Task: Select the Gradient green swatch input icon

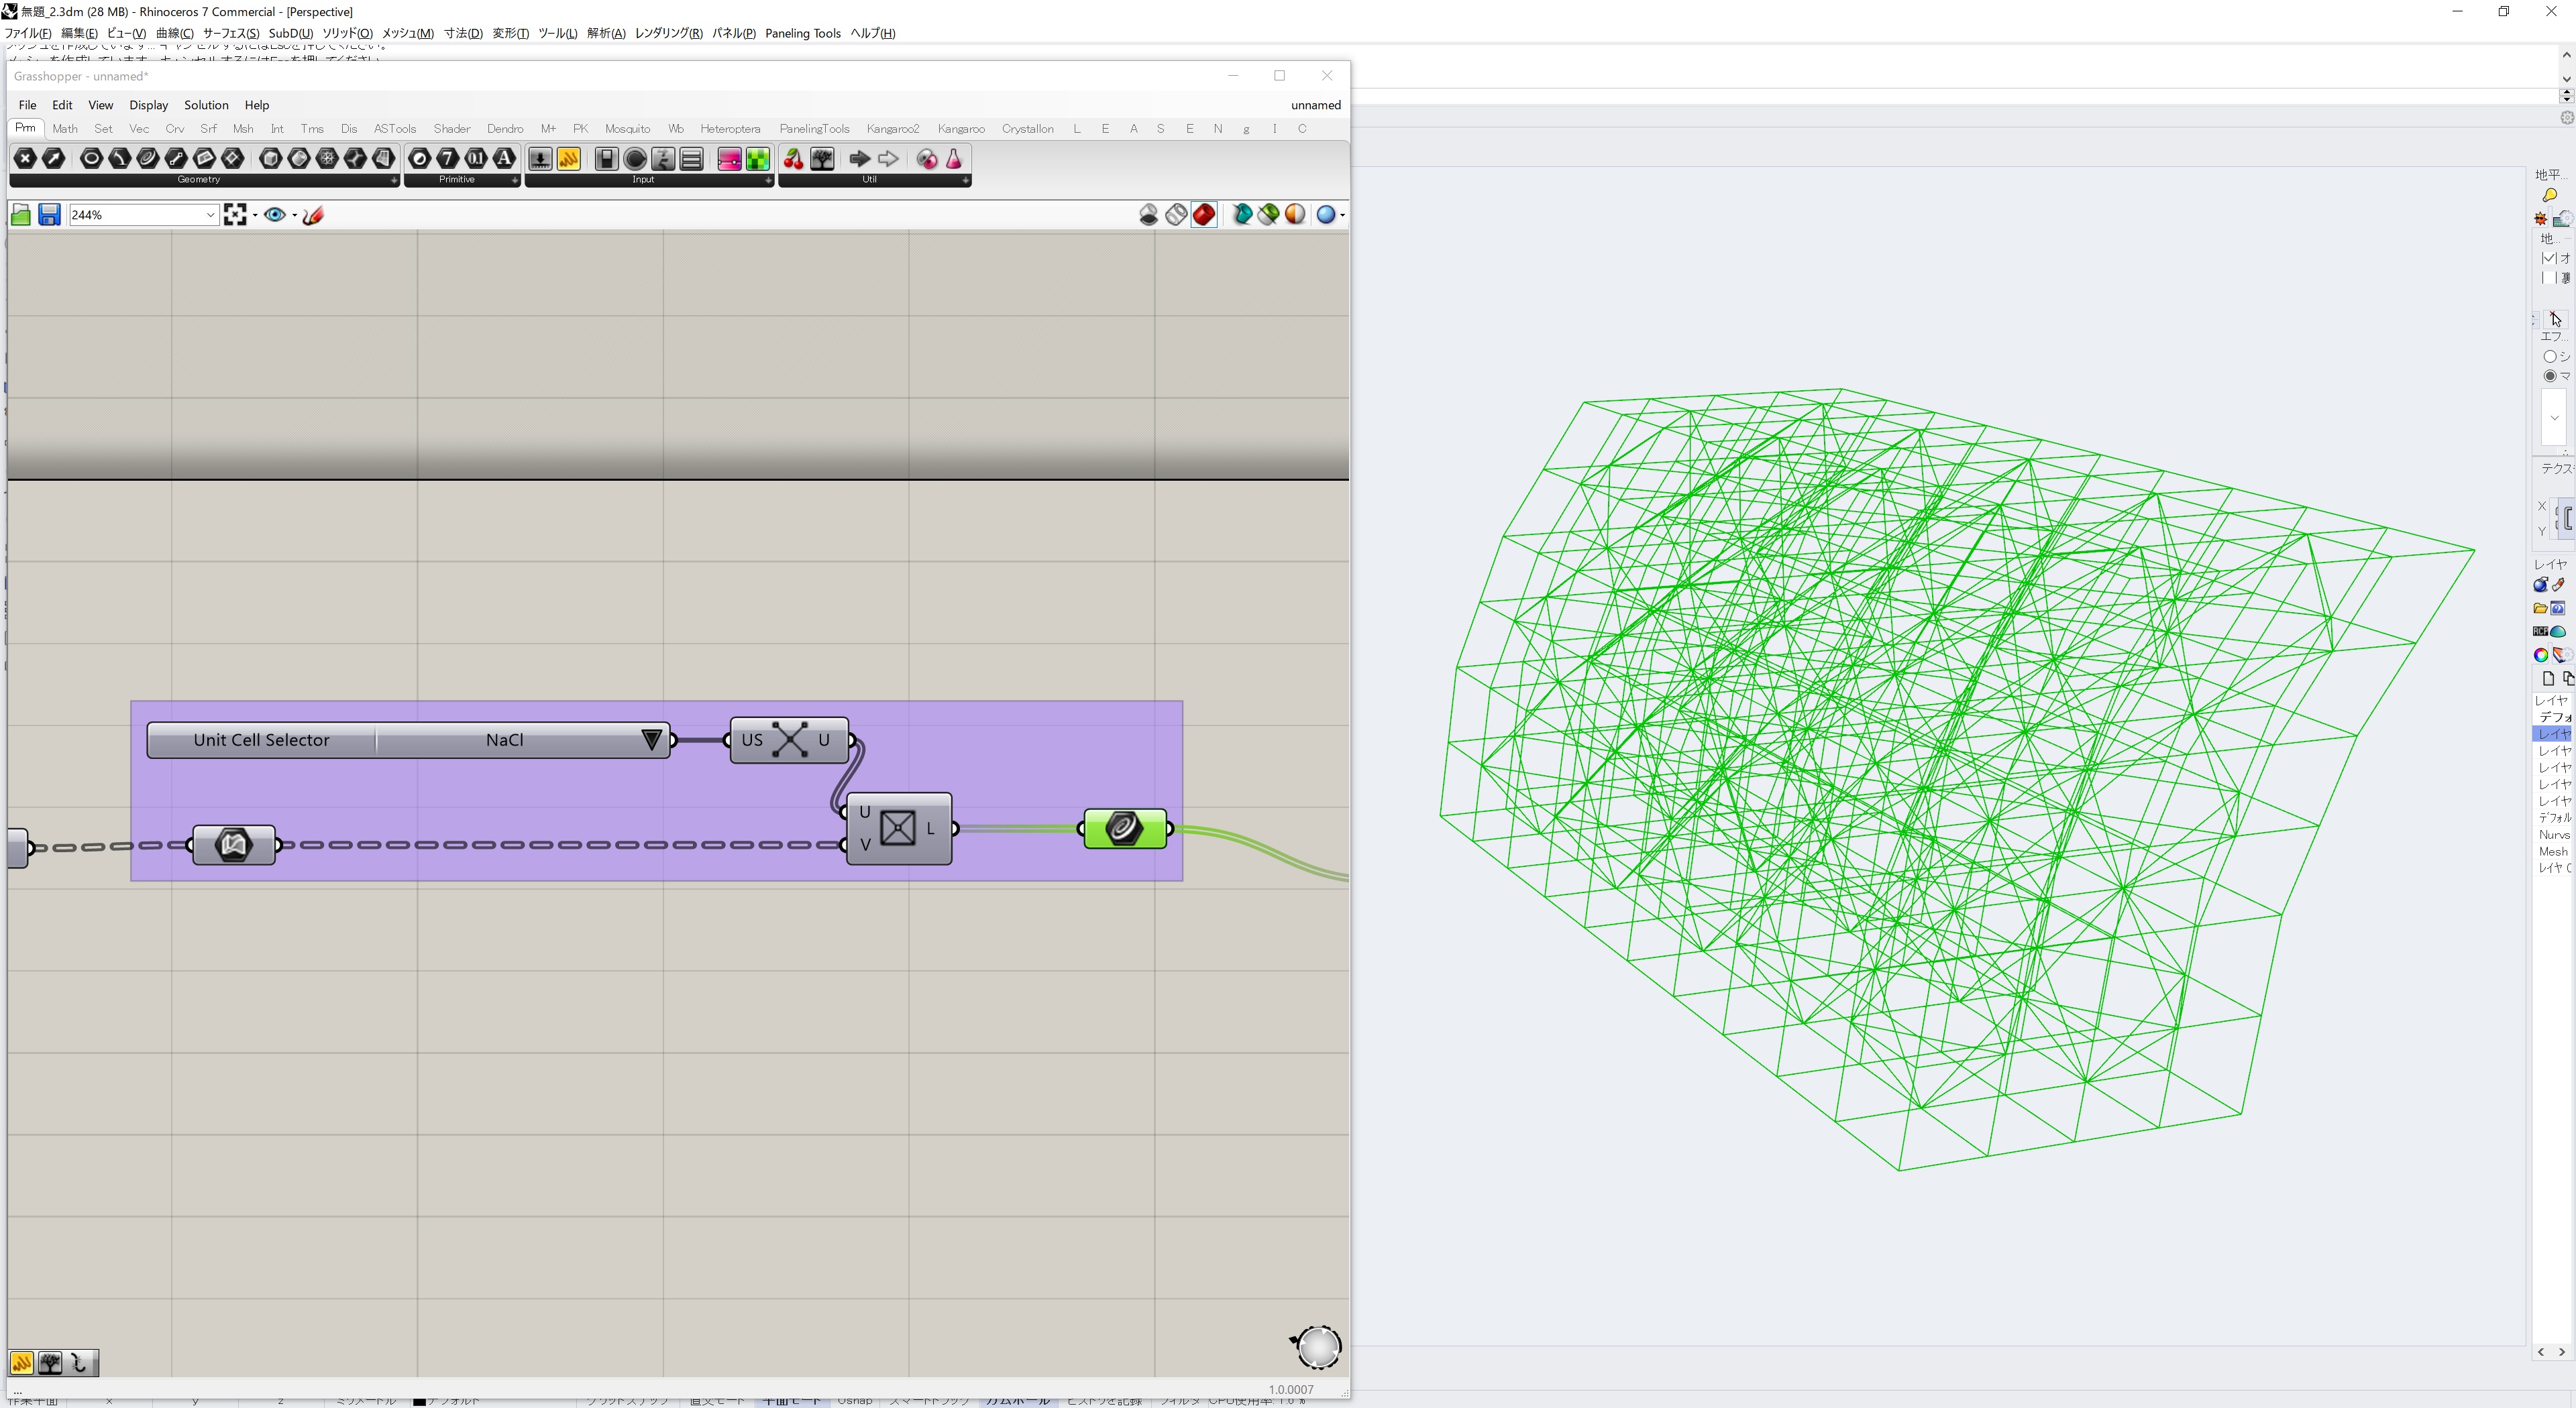Action: click(758, 159)
